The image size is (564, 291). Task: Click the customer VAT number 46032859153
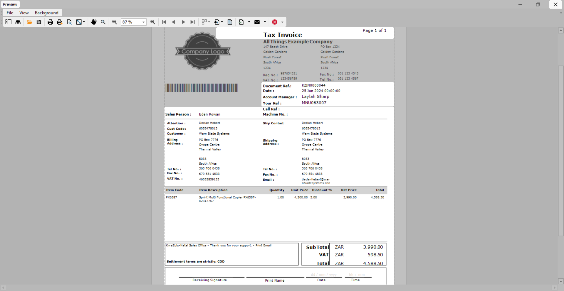[209, 180]
